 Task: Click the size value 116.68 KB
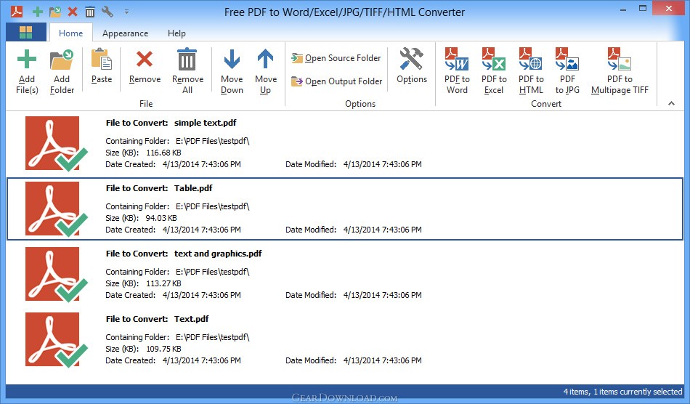pos(163,153)
